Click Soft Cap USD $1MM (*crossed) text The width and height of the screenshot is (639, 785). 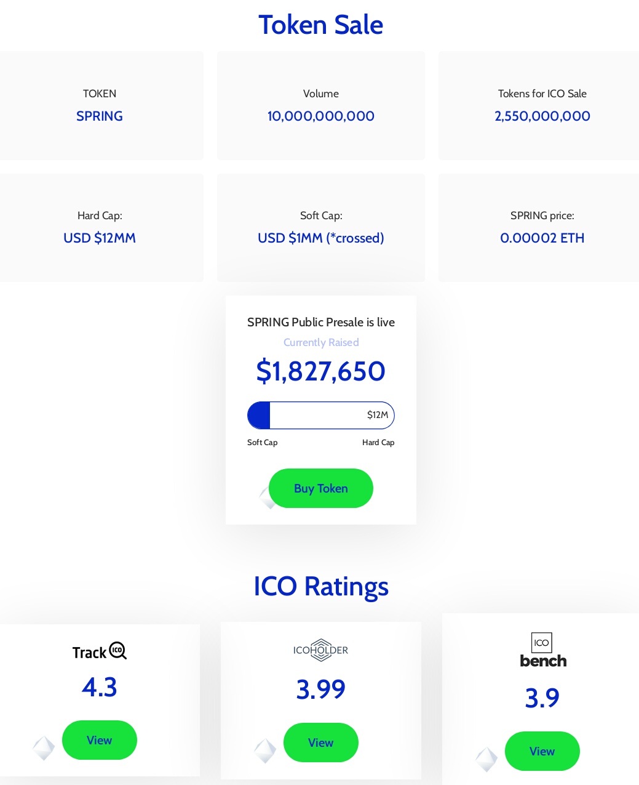click(320, 238)
